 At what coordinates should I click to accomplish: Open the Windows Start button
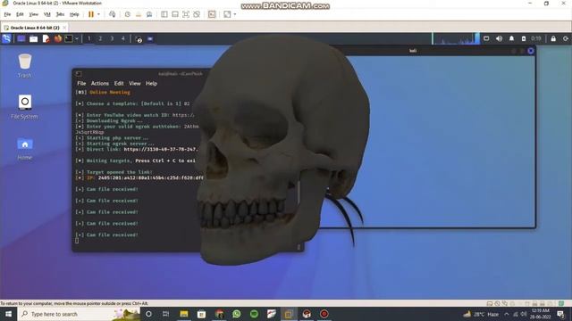tap(8, 314)
